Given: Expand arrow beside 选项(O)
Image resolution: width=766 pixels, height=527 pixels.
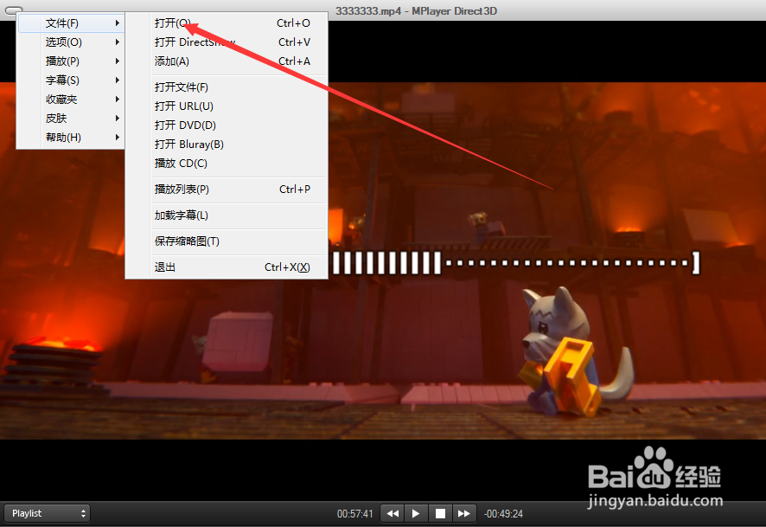Looking at the screenshot, I should (118, 42).
